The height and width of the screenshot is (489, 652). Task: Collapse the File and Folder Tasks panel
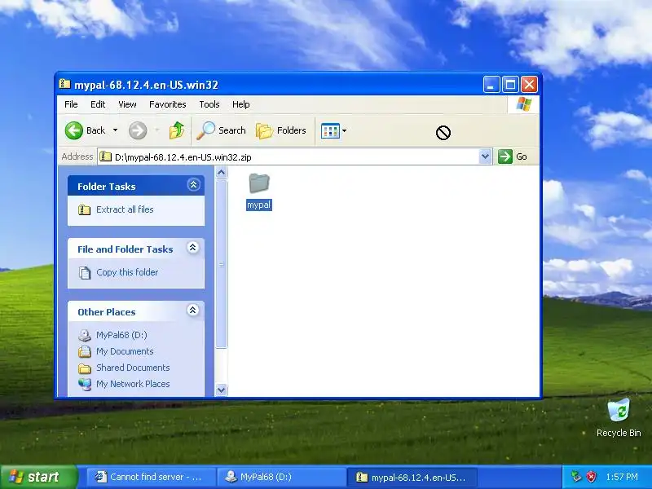[x=193, y=248]
